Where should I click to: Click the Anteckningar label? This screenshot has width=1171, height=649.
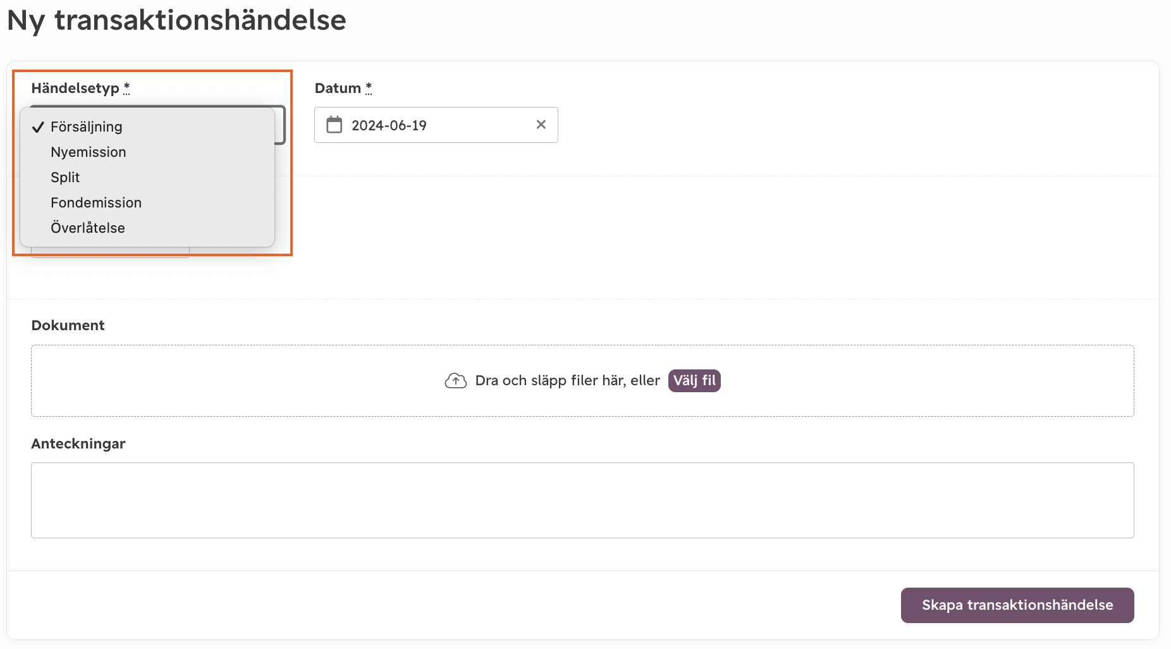coord(78,443)
